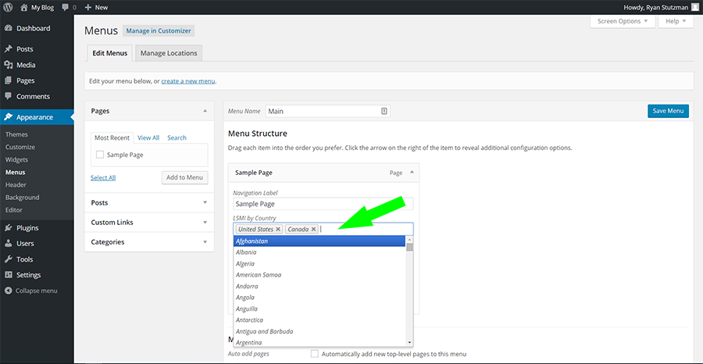Visit My Blog home icon
This screenshot has width=703, height=364.
click(24, 7)
